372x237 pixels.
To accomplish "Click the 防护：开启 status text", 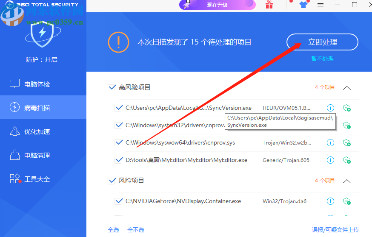I will tap(42, 59).
